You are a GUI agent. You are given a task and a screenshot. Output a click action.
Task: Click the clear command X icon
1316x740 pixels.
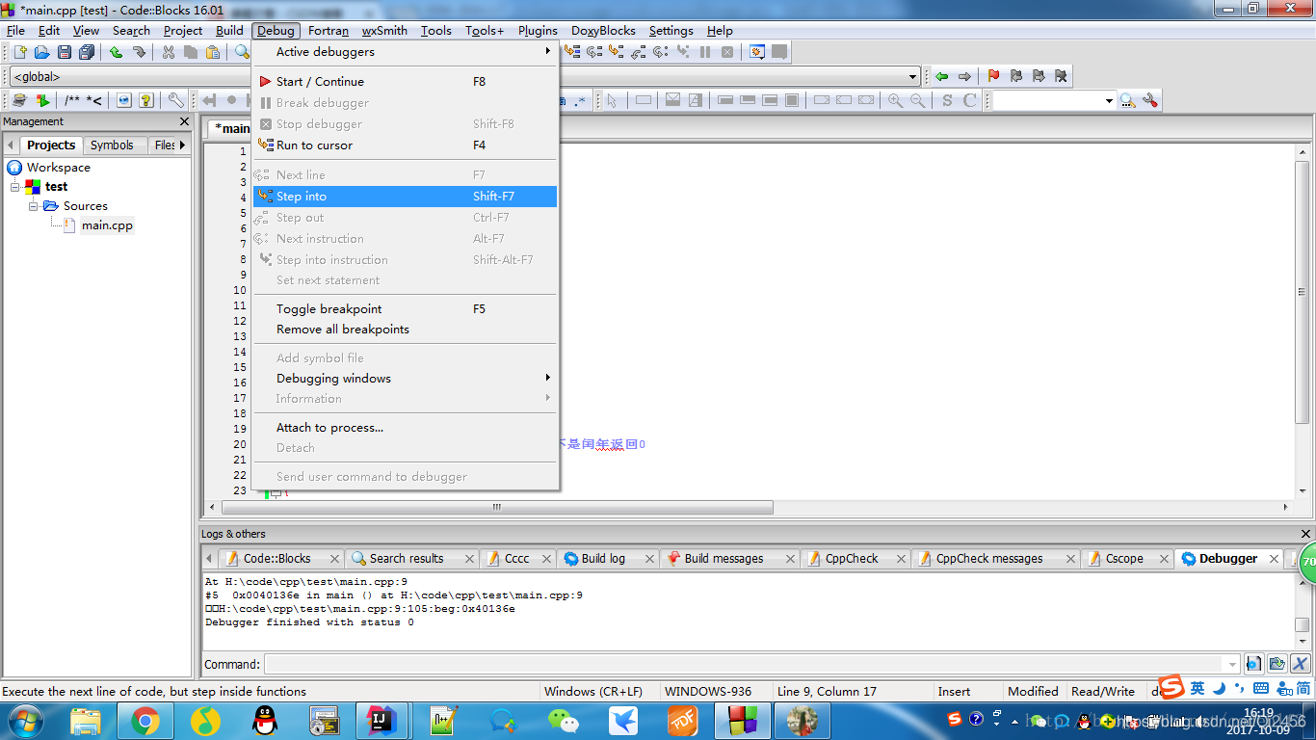(x=1301, y=664)
